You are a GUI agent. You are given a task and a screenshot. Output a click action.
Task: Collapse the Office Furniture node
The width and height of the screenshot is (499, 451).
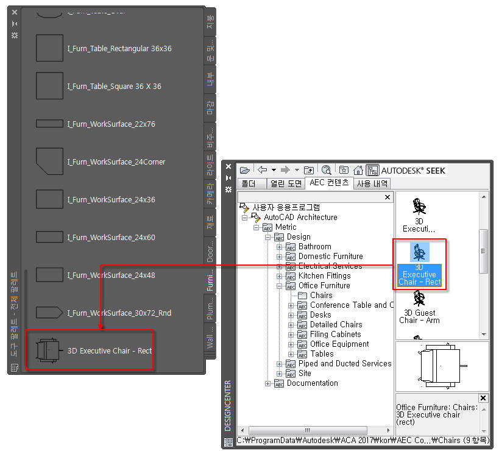[279, 286]
